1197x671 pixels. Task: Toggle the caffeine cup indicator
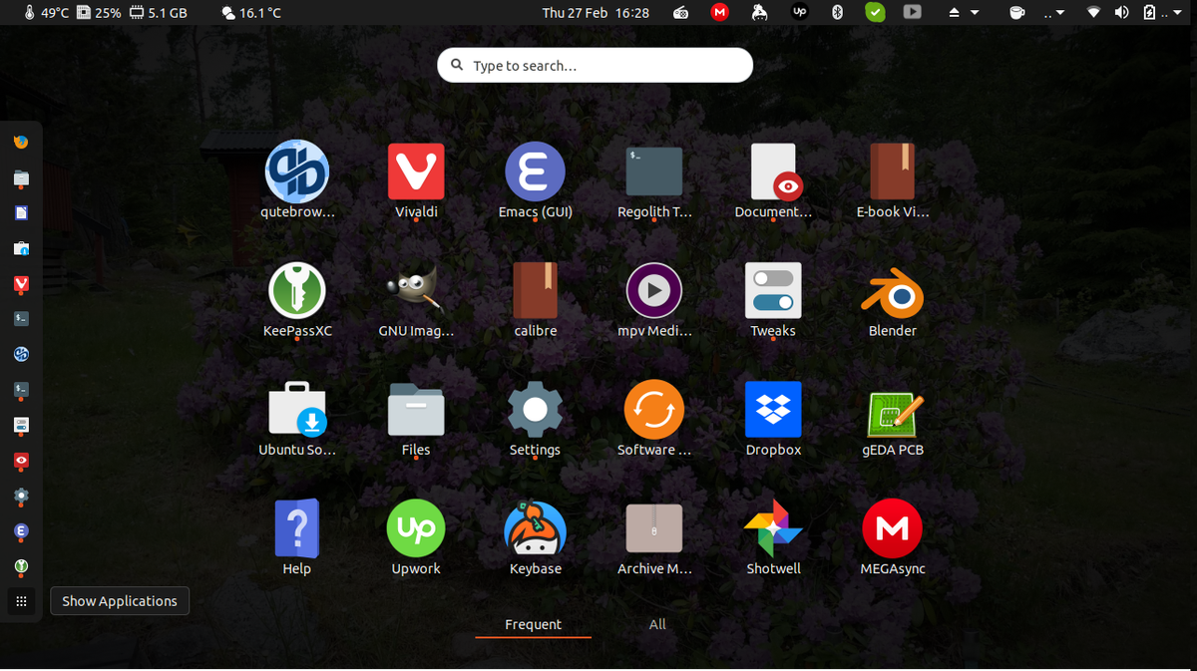point(1017,13)
